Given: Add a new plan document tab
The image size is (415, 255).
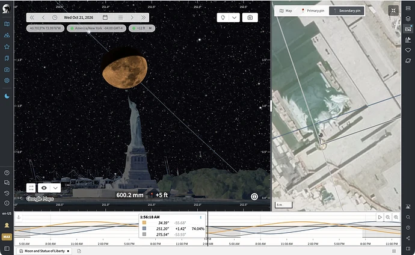Looking at the screenshot, I should point(79,251).
